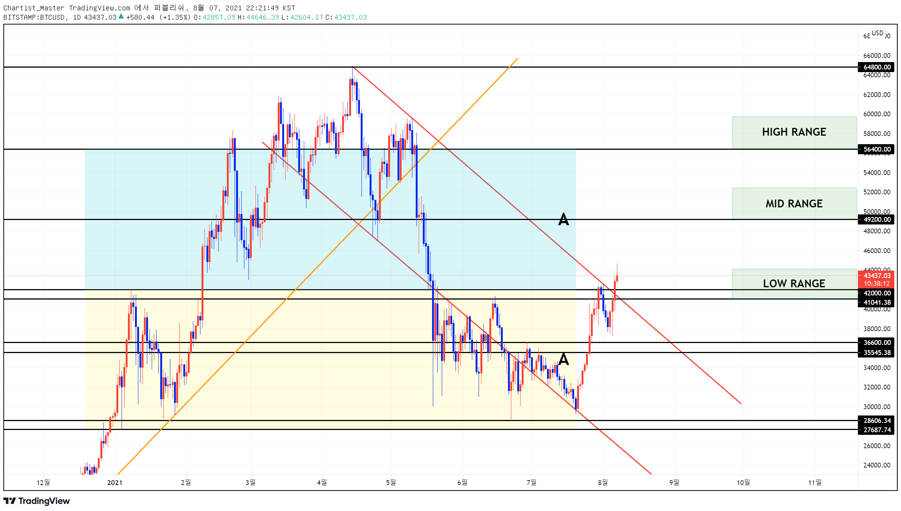The image size is (901, 511).
Task: Select the LOW RANGE label box
Action: tap(794, 283)
